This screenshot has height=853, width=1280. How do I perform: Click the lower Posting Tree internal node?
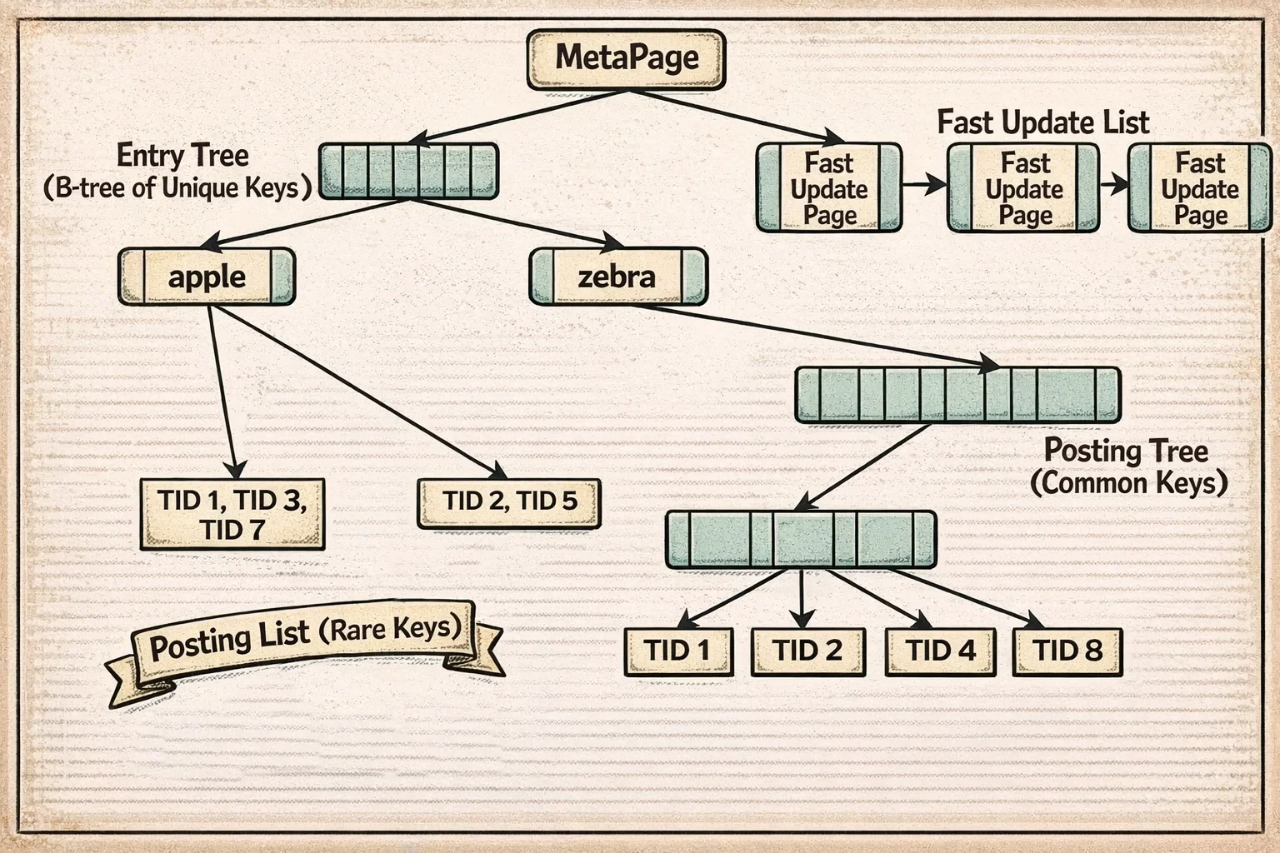click(x=802, y=539)
